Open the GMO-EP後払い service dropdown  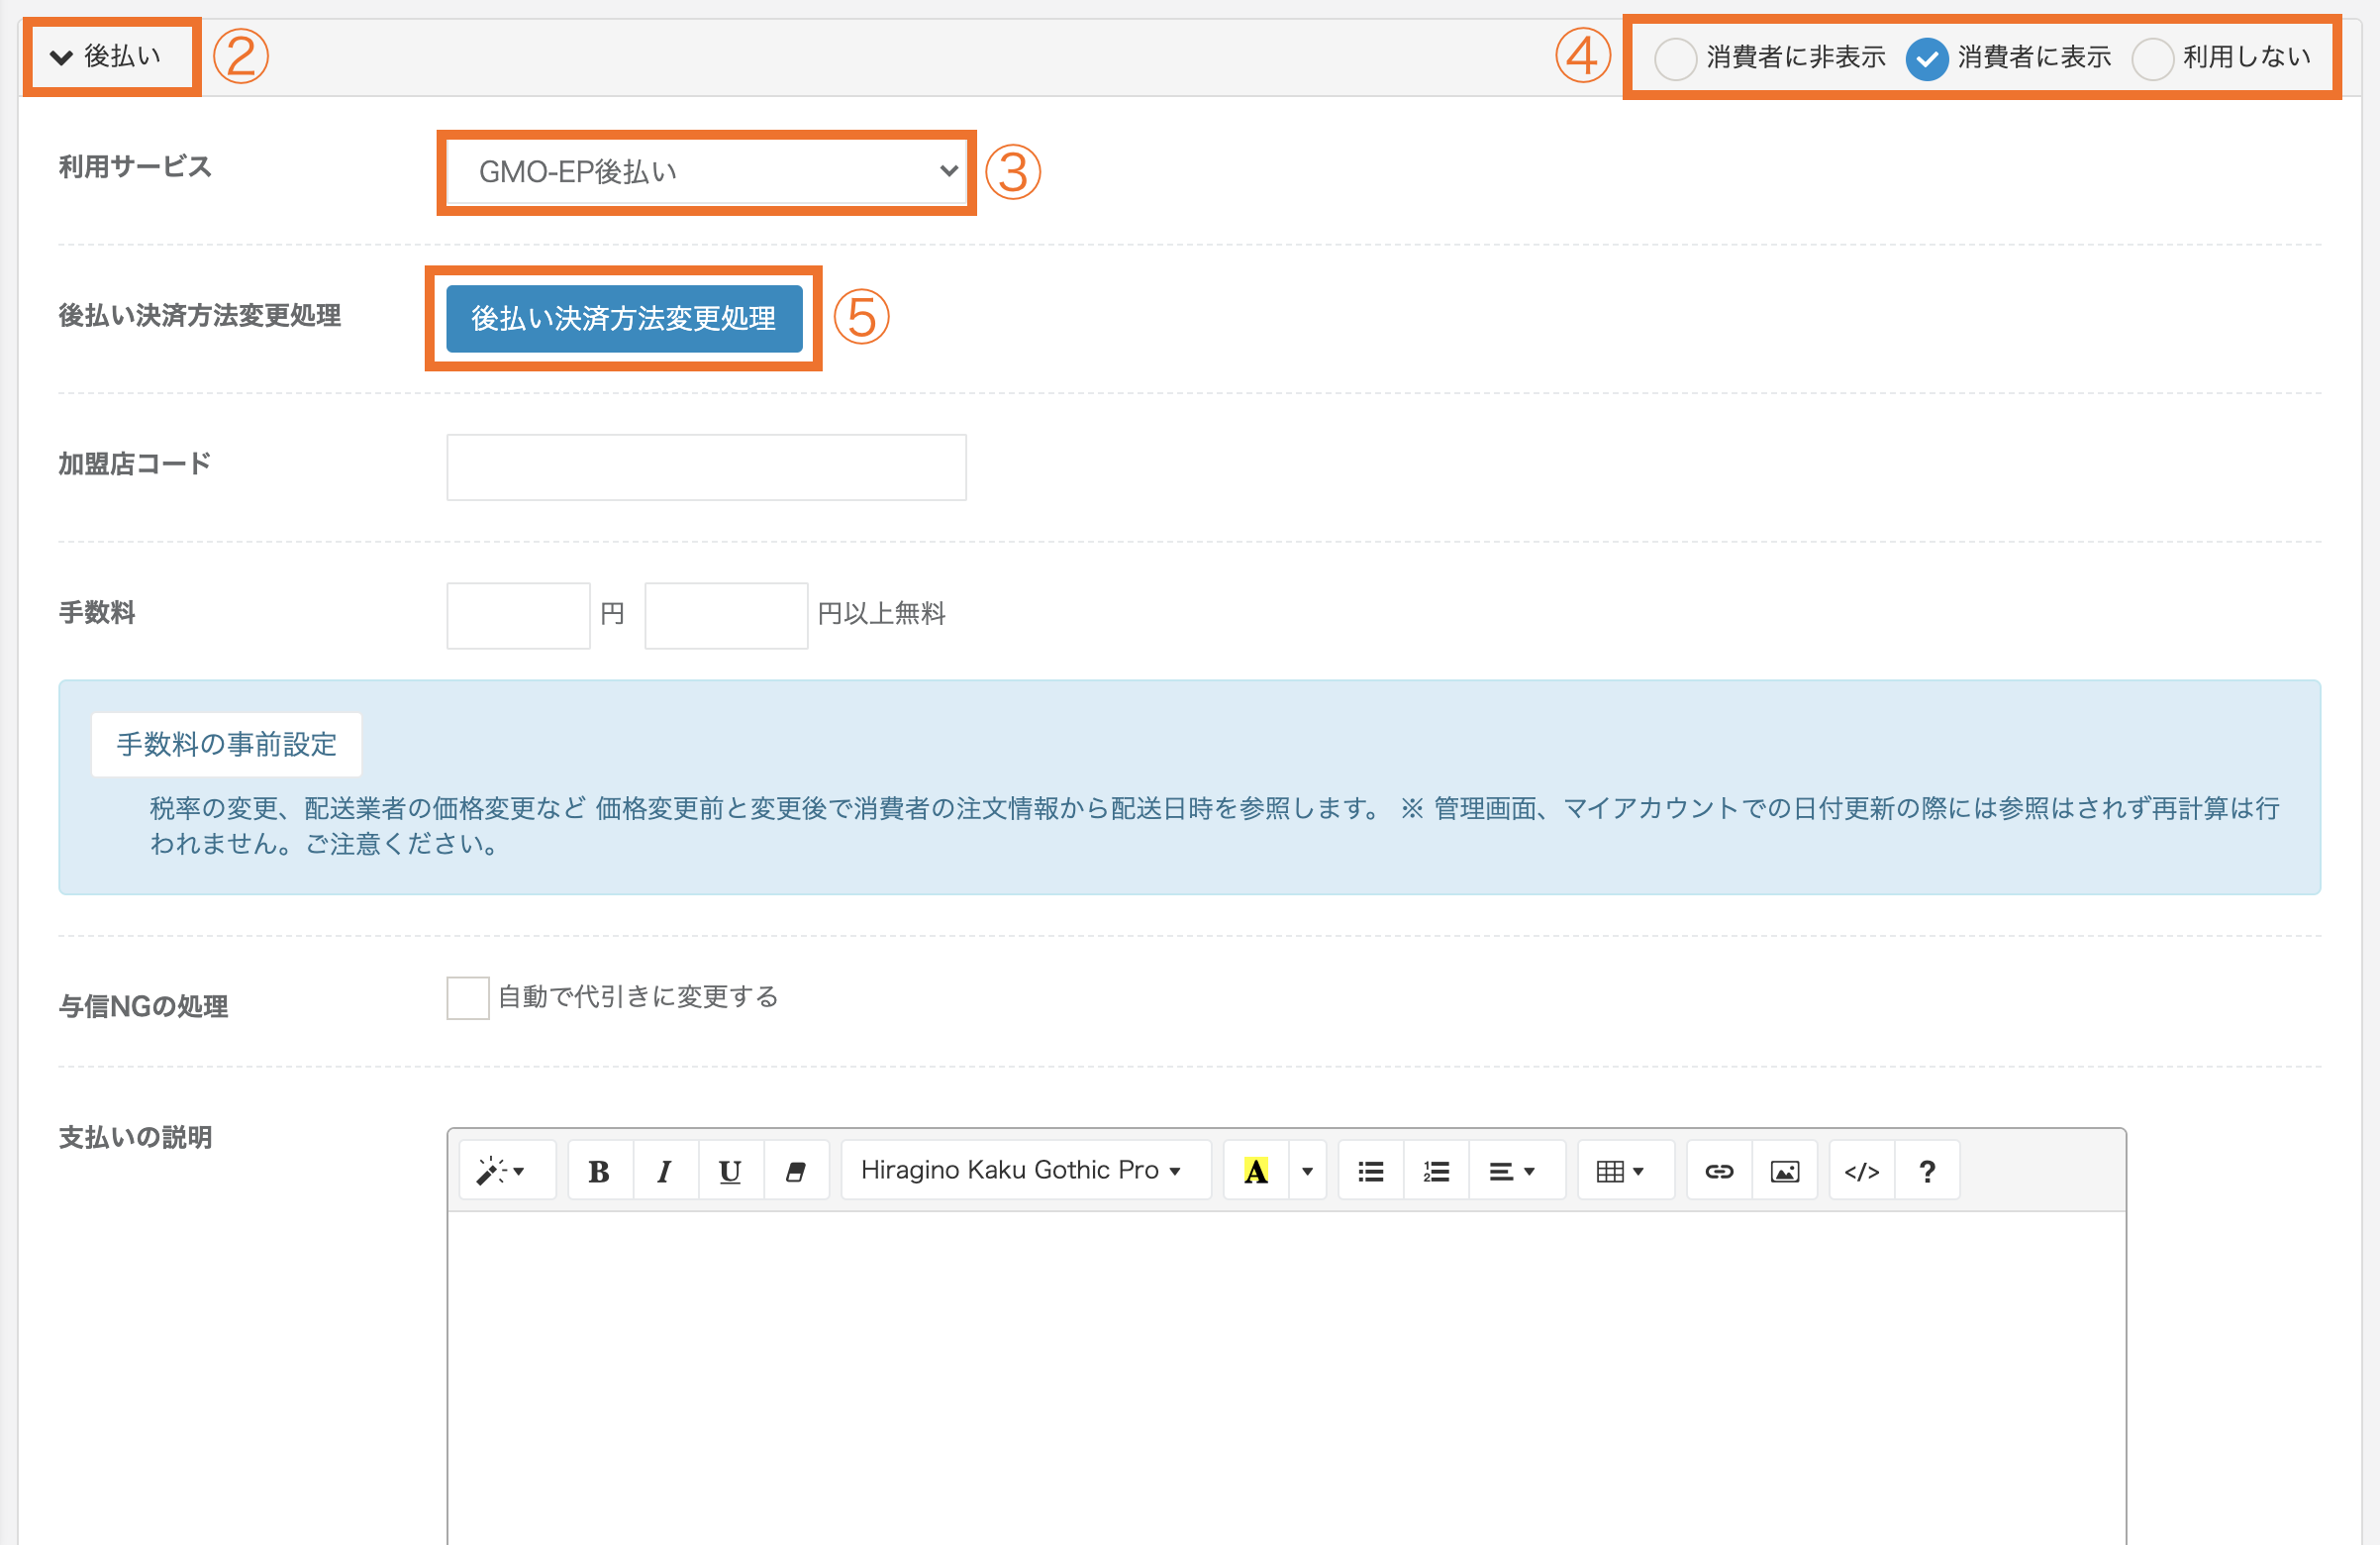pos(706,171)
